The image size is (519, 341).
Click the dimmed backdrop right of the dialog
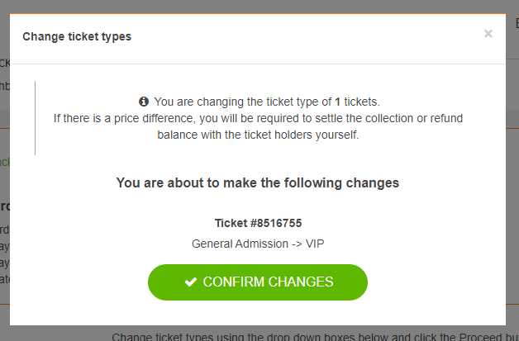click(512, 206)
